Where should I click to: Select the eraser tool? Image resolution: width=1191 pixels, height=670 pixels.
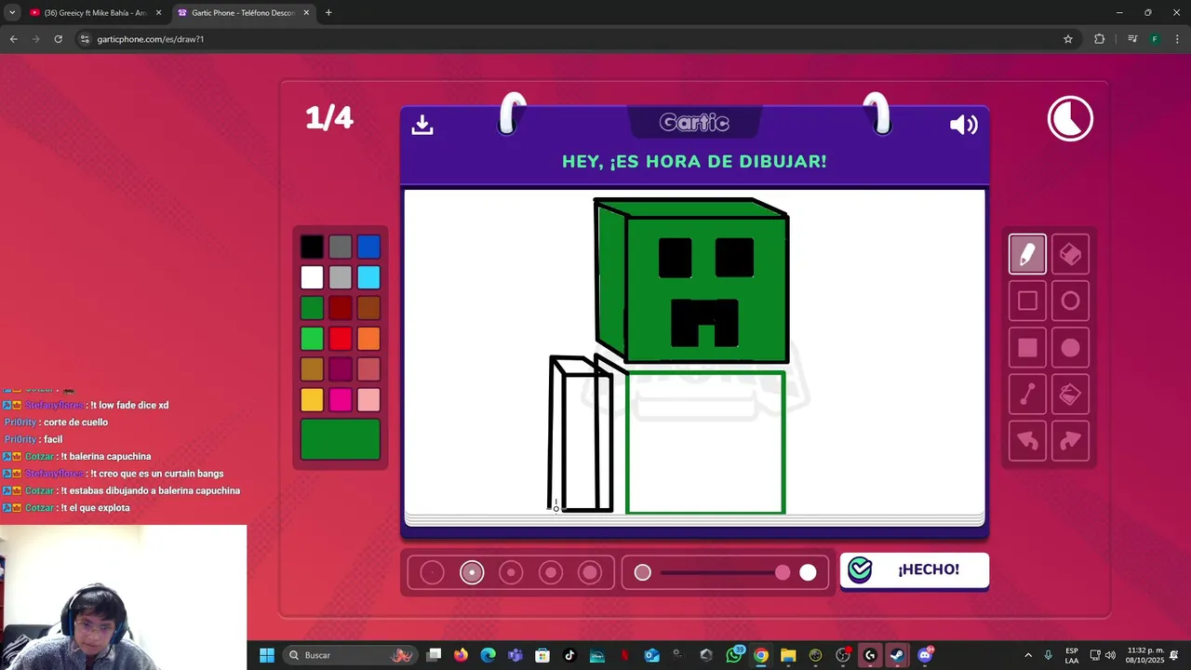click(x=1070, y=254)
